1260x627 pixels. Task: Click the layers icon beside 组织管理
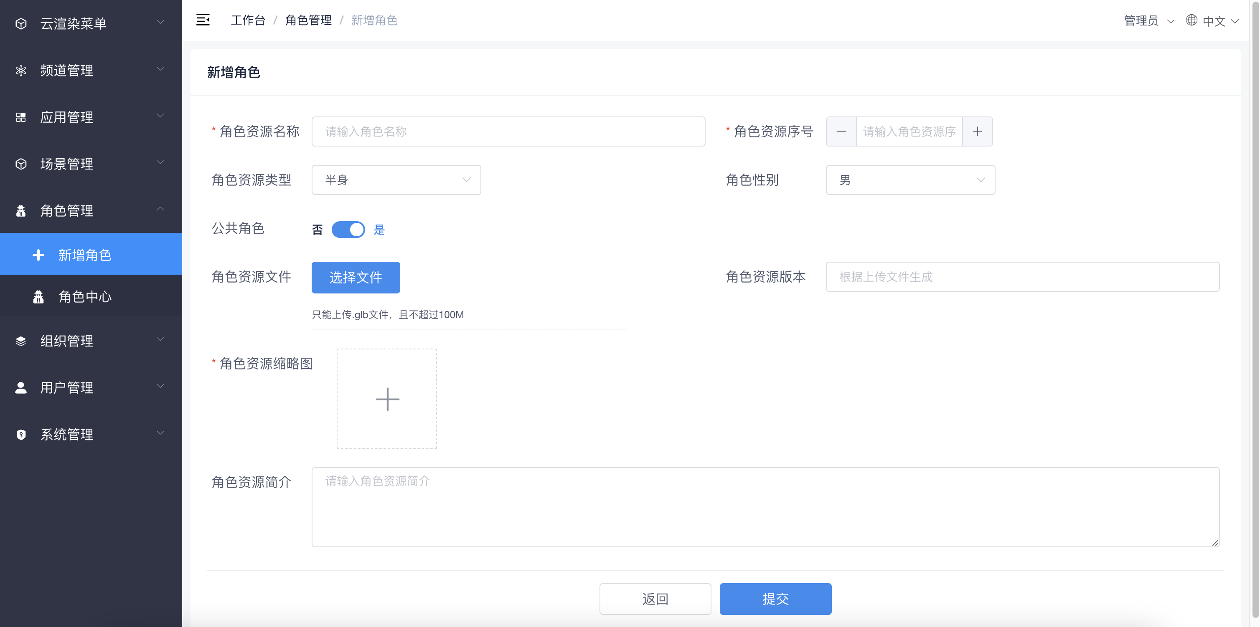pyautogui.click(x=21, y=341)
